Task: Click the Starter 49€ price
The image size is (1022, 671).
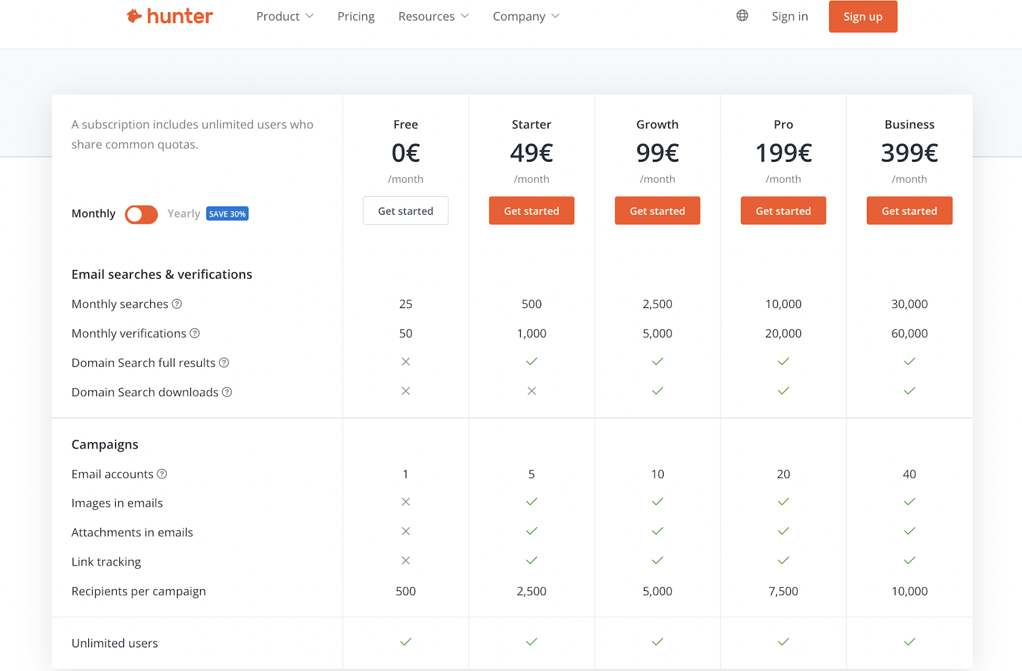Action: click(x=531, y=153)
